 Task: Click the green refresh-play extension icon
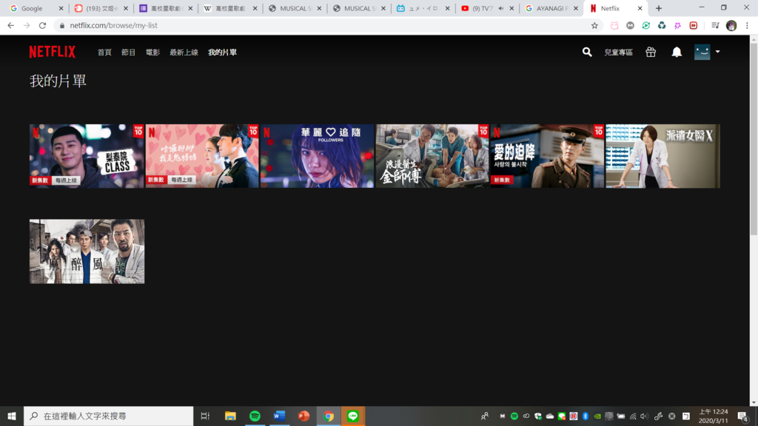pyautogui.click(x=645, y=26)
